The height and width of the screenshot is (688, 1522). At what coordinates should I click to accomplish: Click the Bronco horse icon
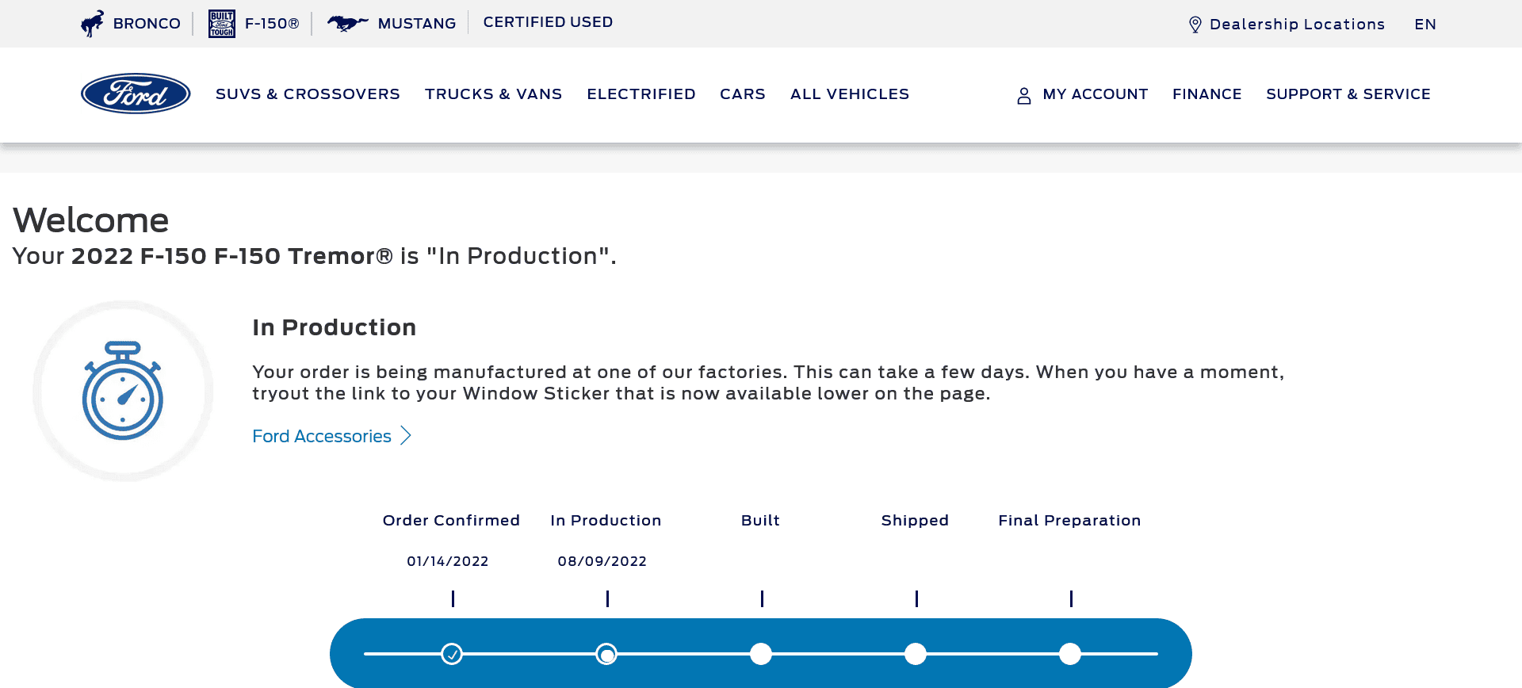93,24
